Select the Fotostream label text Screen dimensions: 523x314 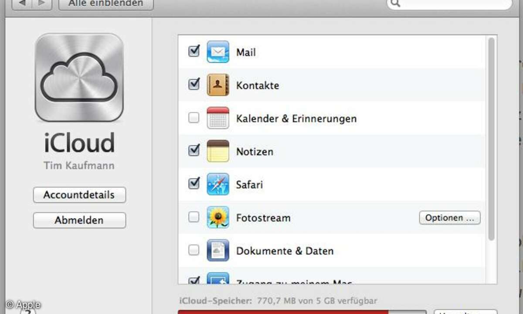click(x=263, y=218)
